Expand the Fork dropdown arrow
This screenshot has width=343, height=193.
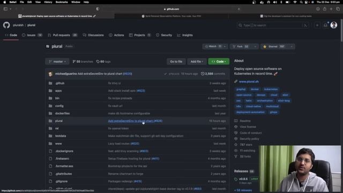coord(255,47)
